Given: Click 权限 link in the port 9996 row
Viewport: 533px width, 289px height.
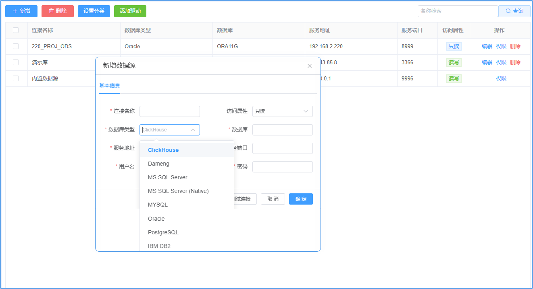Looking at the screenshot, I should click(x=501, y=78).
